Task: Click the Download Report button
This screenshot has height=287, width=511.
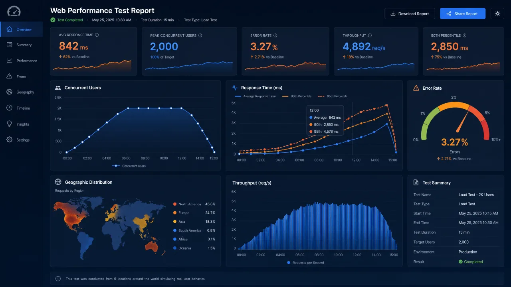Action: tap(410, 14)
